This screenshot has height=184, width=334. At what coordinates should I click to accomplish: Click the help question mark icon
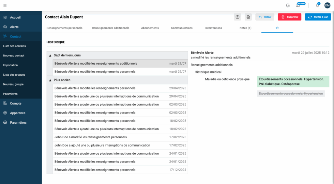(237, 17)
